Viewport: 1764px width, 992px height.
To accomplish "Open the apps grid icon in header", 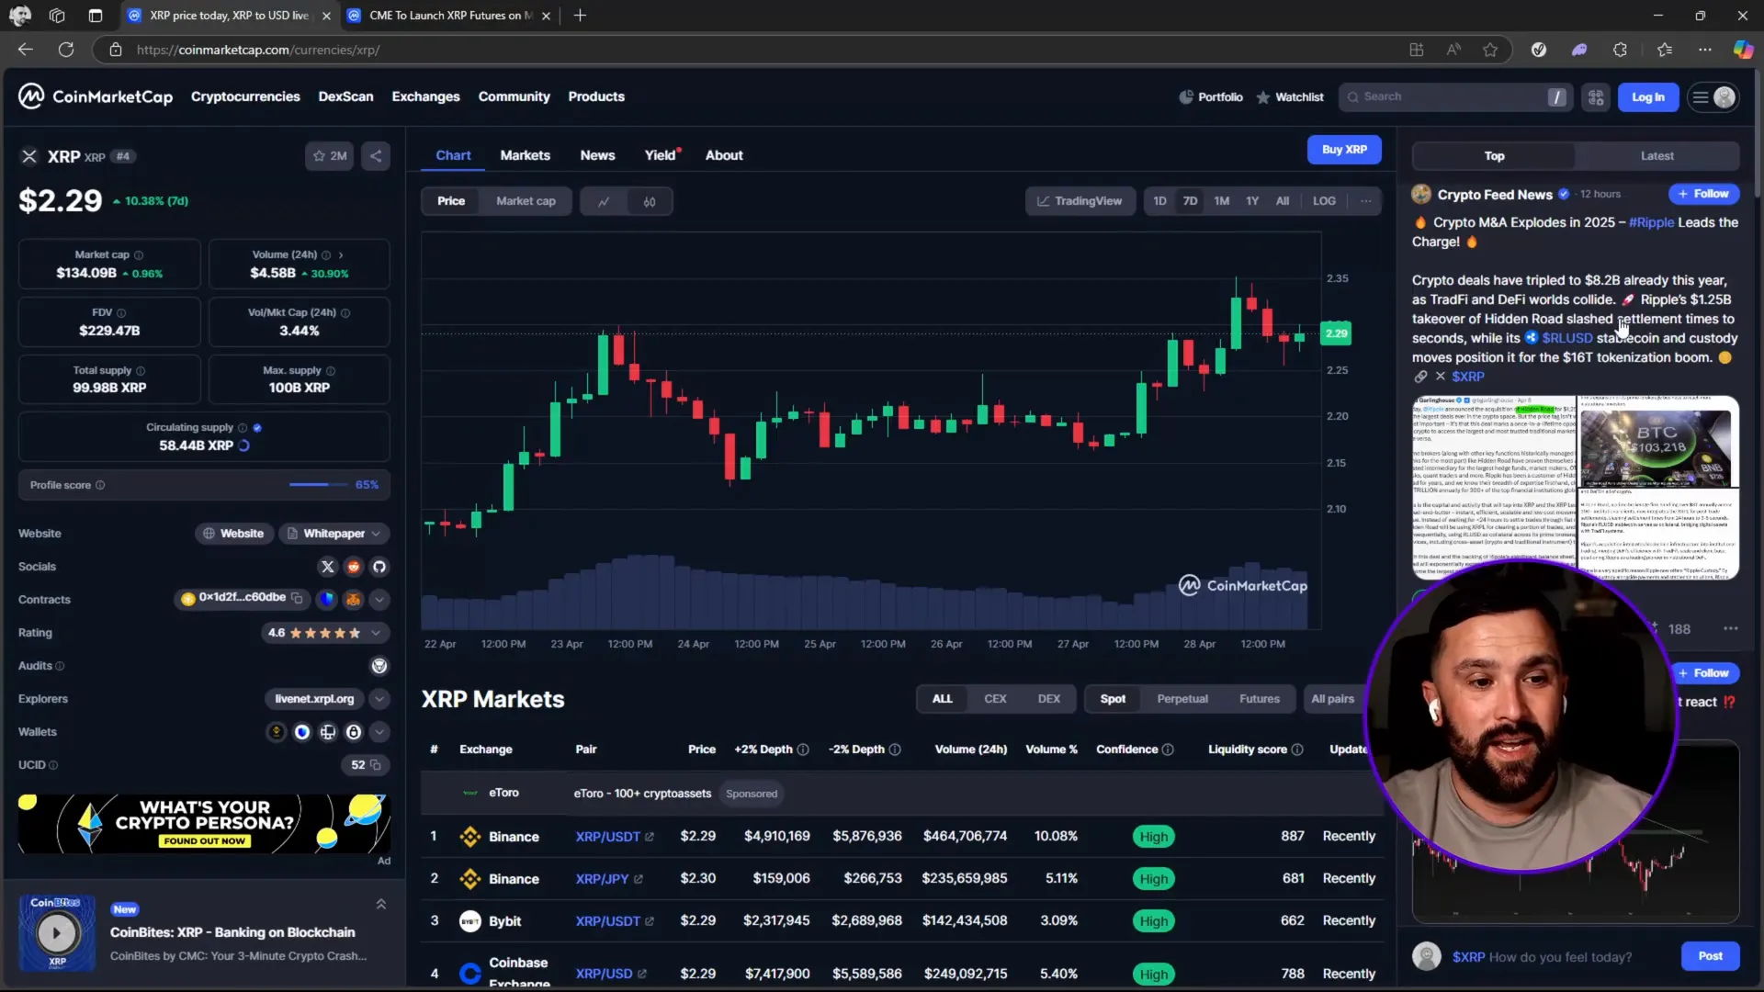I will click(x=1596, y=97).
